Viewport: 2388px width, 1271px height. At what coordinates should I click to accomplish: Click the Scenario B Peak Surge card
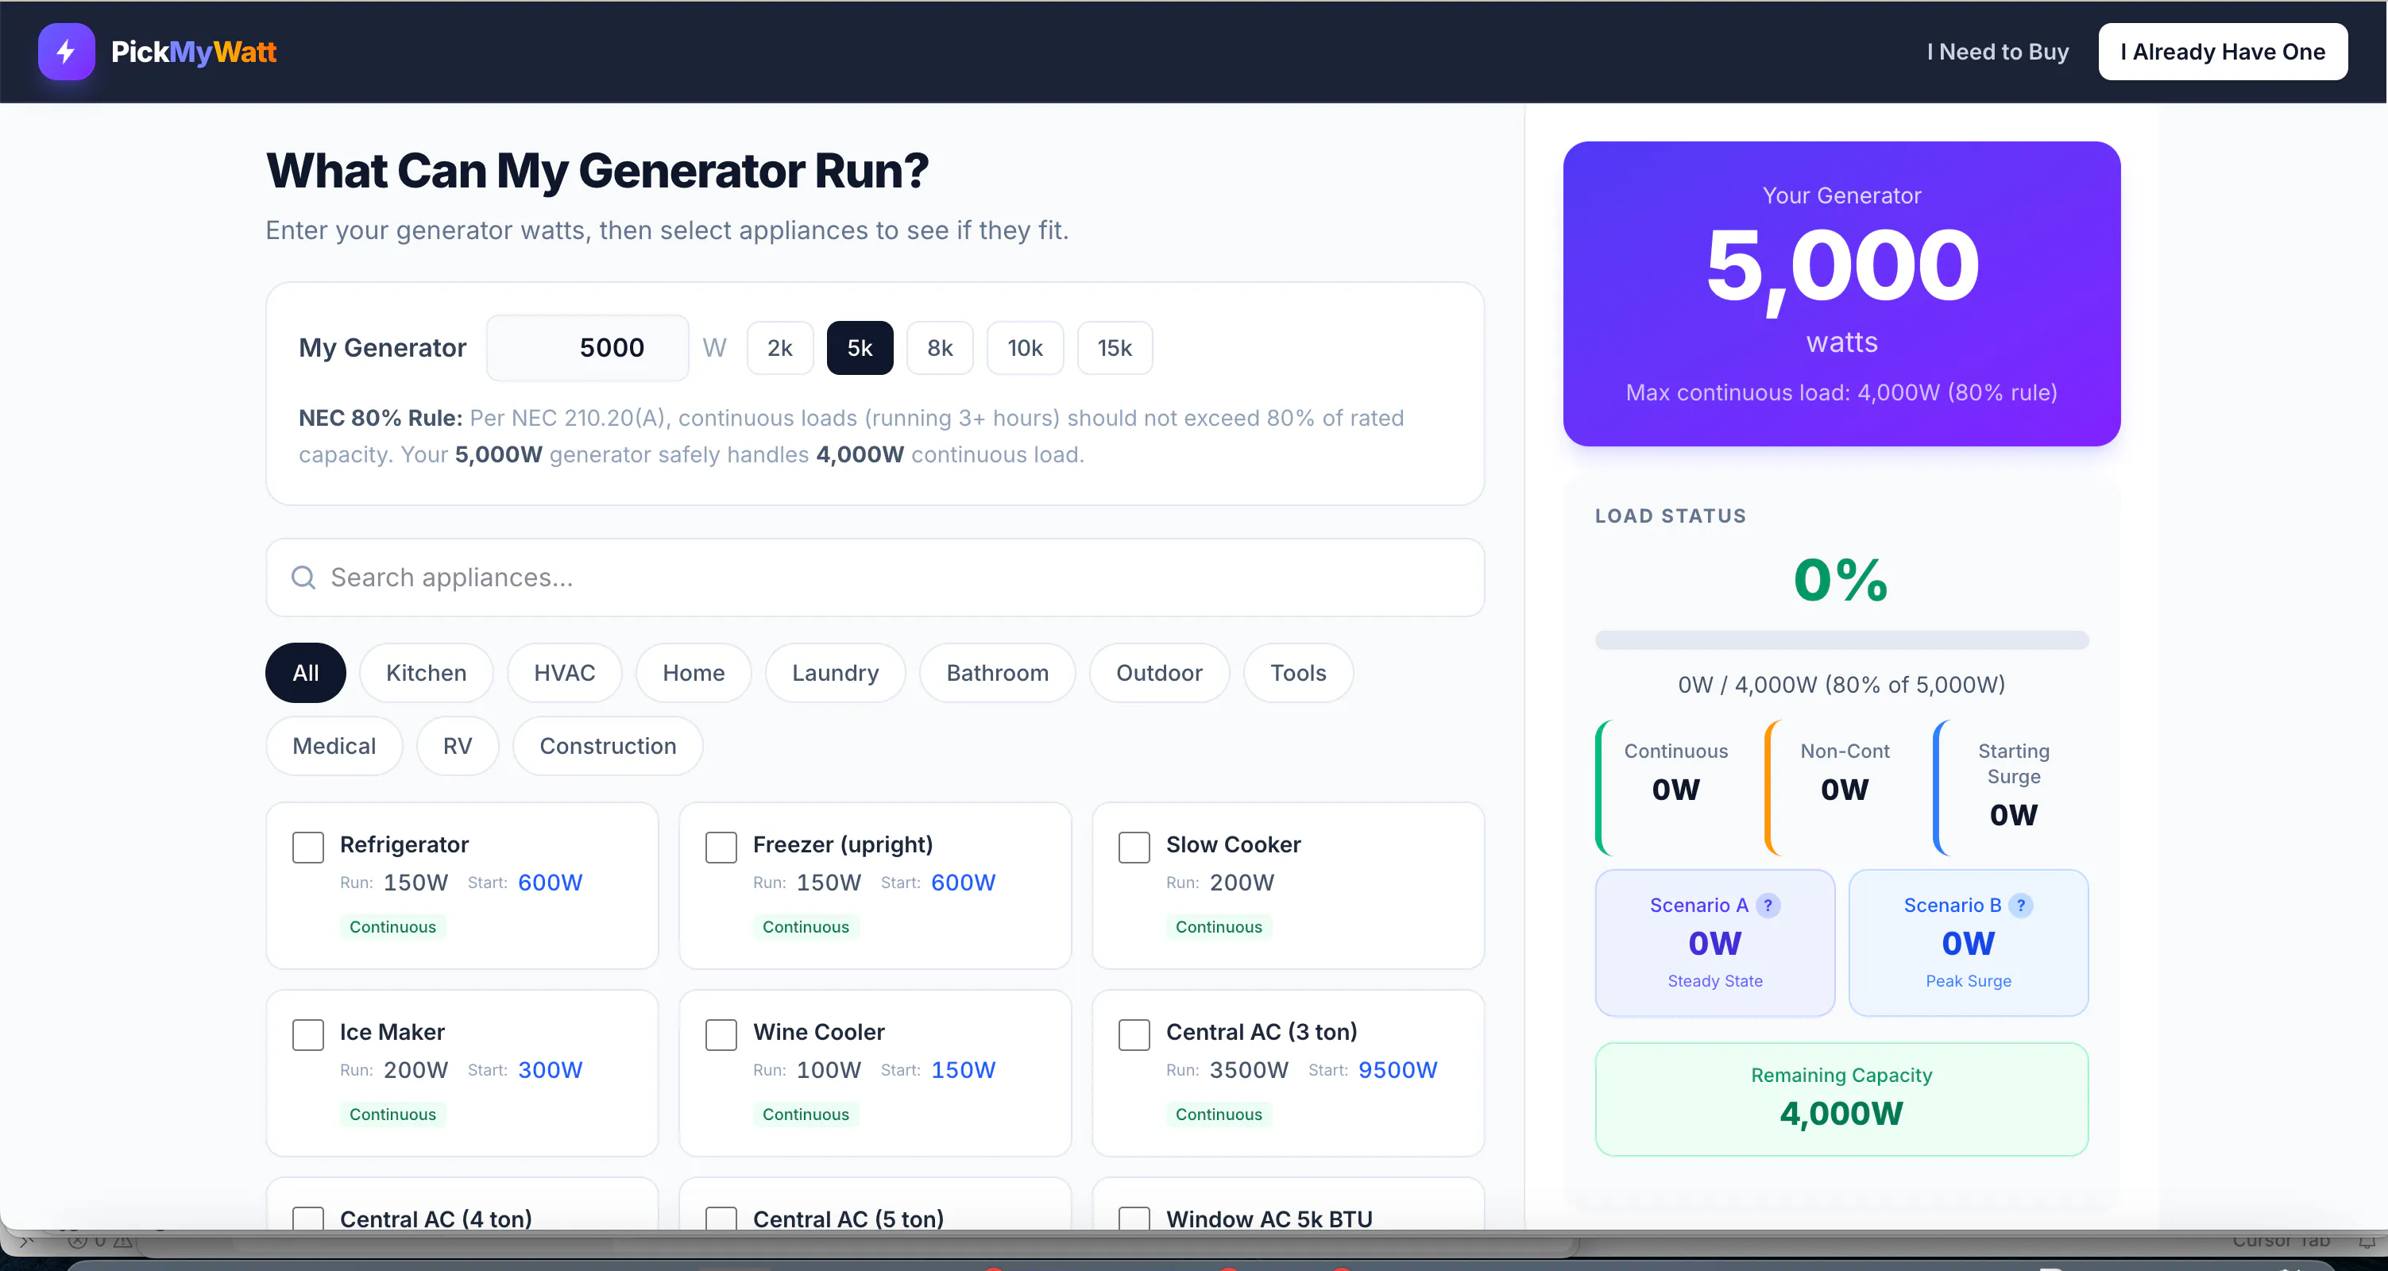click(1968, 943)
